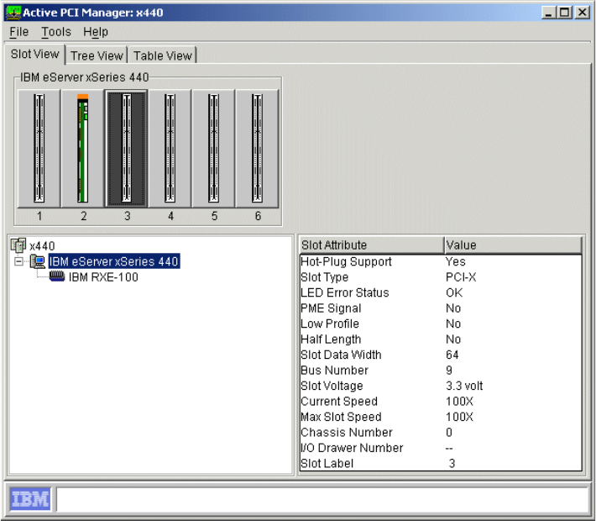
Task: Click the Slot Attribute column header
Action: click(x=372, y=245)
